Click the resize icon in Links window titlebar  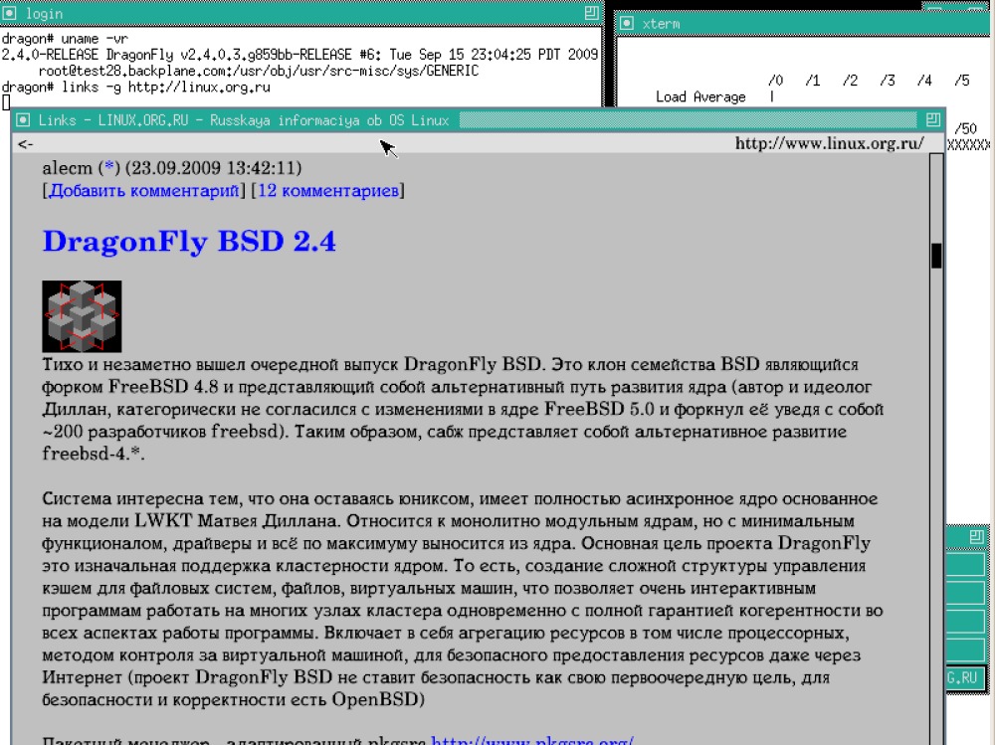pyautogui.click(x=932, y=119)
